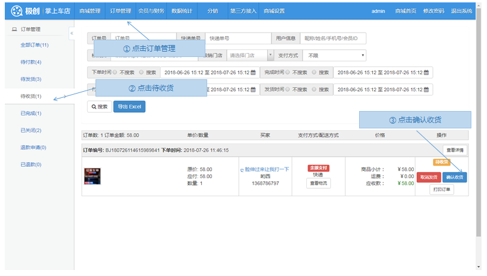The height and width of the screenshot is (276, 487).
Task: Open the 订单管理 top menu
Action: 121,11
